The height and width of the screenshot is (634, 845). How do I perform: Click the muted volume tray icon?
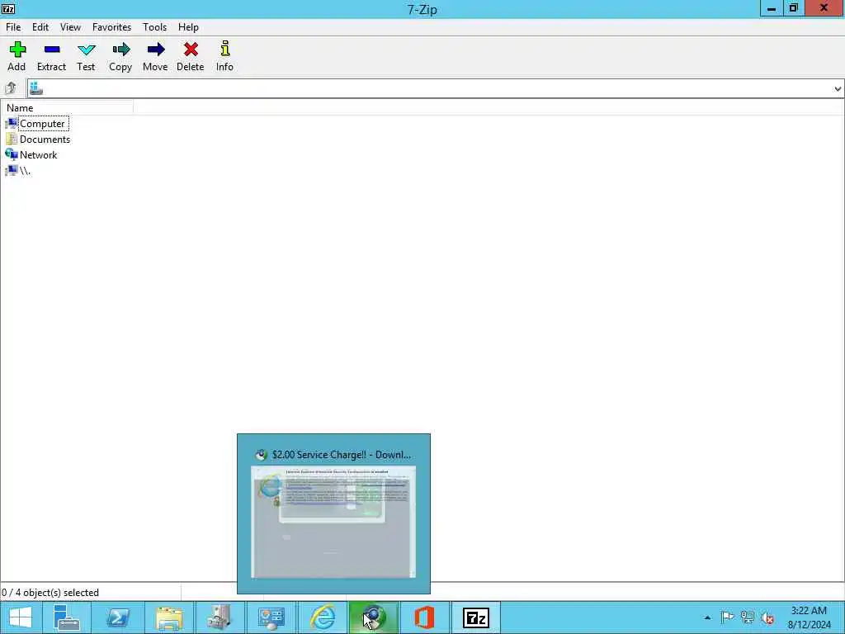coord(768,617)
